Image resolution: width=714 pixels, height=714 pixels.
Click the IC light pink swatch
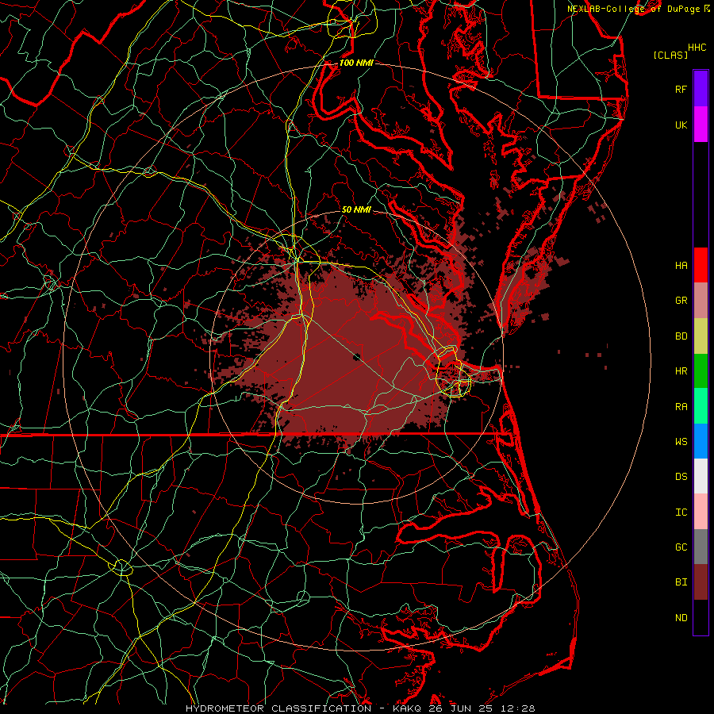(701, 512)
